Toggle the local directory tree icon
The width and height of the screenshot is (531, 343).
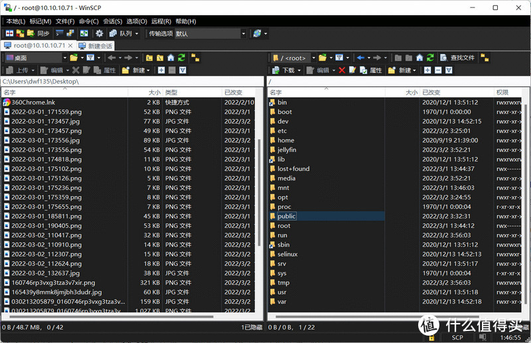[195, 58]
